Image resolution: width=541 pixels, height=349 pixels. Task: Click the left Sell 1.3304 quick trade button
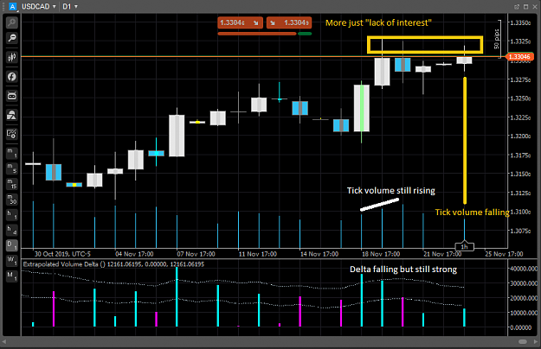[240, 22]
